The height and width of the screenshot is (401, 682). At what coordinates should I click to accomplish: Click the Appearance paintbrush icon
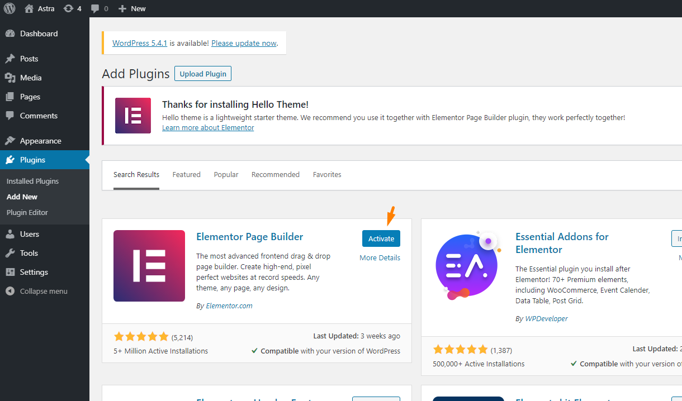pyautogui.click(x=10, y=141)
